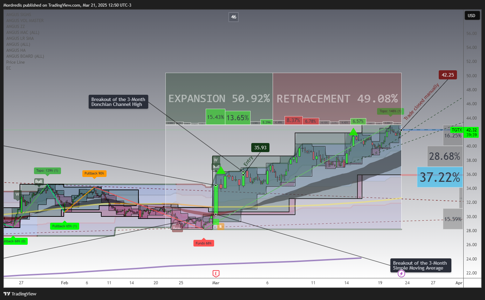Click the W tag above the Mar 1 breakout

(216, 160)
